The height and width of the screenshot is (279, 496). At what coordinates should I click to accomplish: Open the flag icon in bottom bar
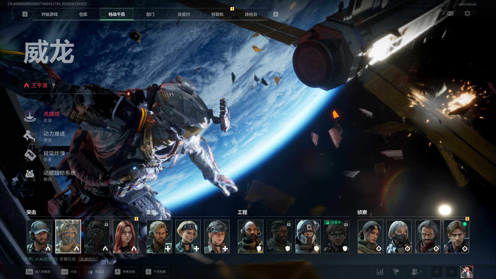tap(396, 272)
